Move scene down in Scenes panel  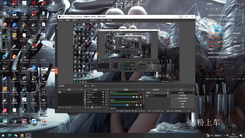(70, 108)
